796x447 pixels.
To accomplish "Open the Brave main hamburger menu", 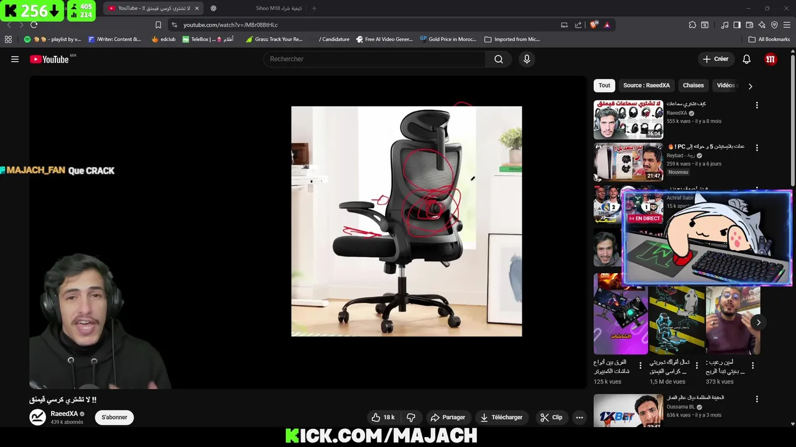I will pos(787,25).
